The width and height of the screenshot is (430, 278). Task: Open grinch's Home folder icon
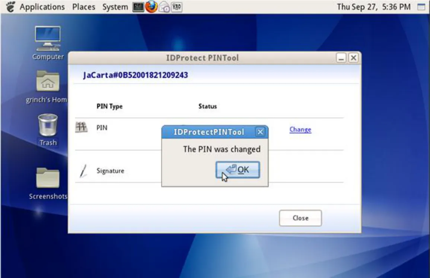[47, 87]
